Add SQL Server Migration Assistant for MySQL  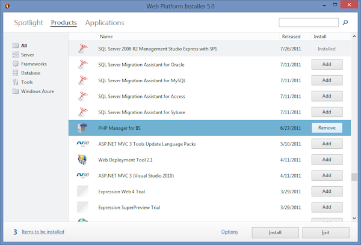tap(327, 80)
